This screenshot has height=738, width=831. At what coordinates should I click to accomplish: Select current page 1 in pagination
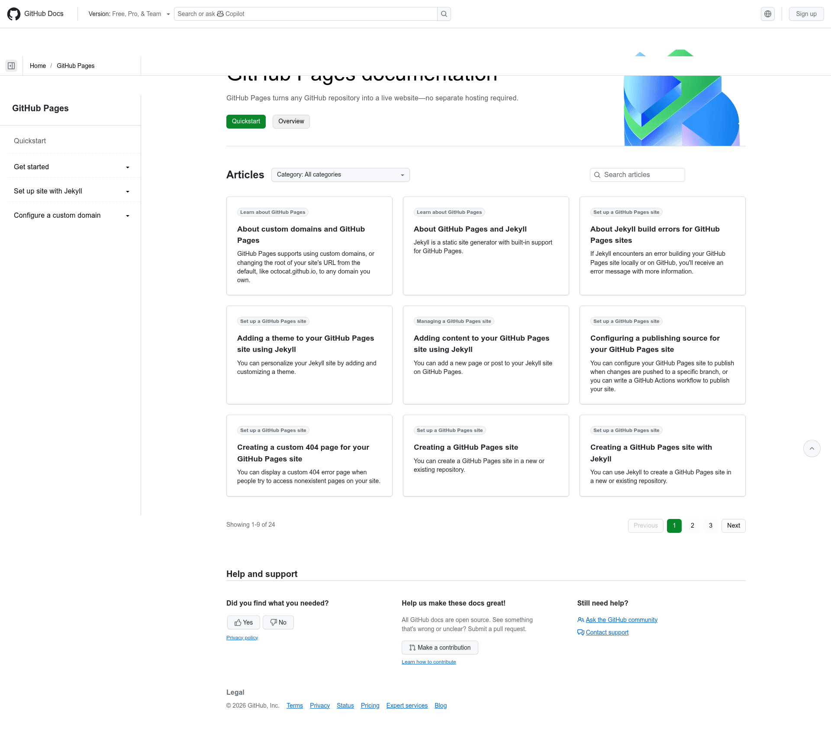[674, 526]
